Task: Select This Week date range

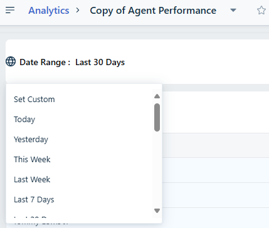Action: tap(32, 160)
